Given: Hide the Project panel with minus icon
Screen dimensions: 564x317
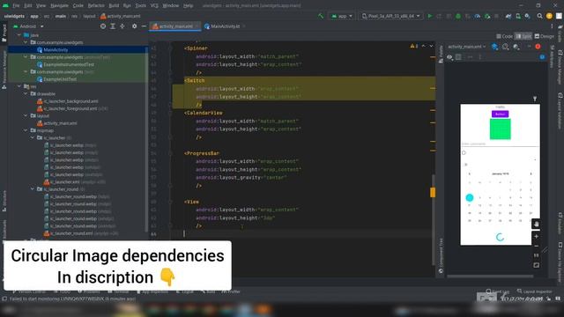Looking at the screenshot, I should pyautogui.click(x=144, y=26).
